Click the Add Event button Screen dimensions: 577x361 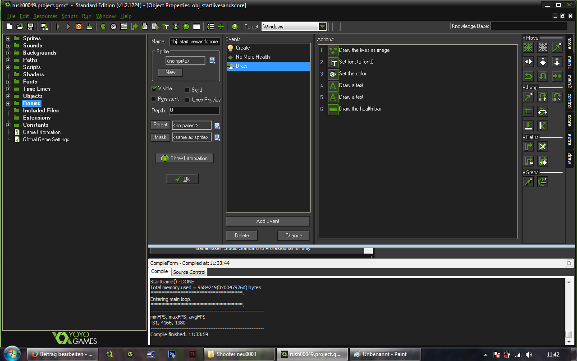268,221
